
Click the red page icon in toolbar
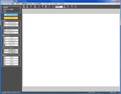72,7
